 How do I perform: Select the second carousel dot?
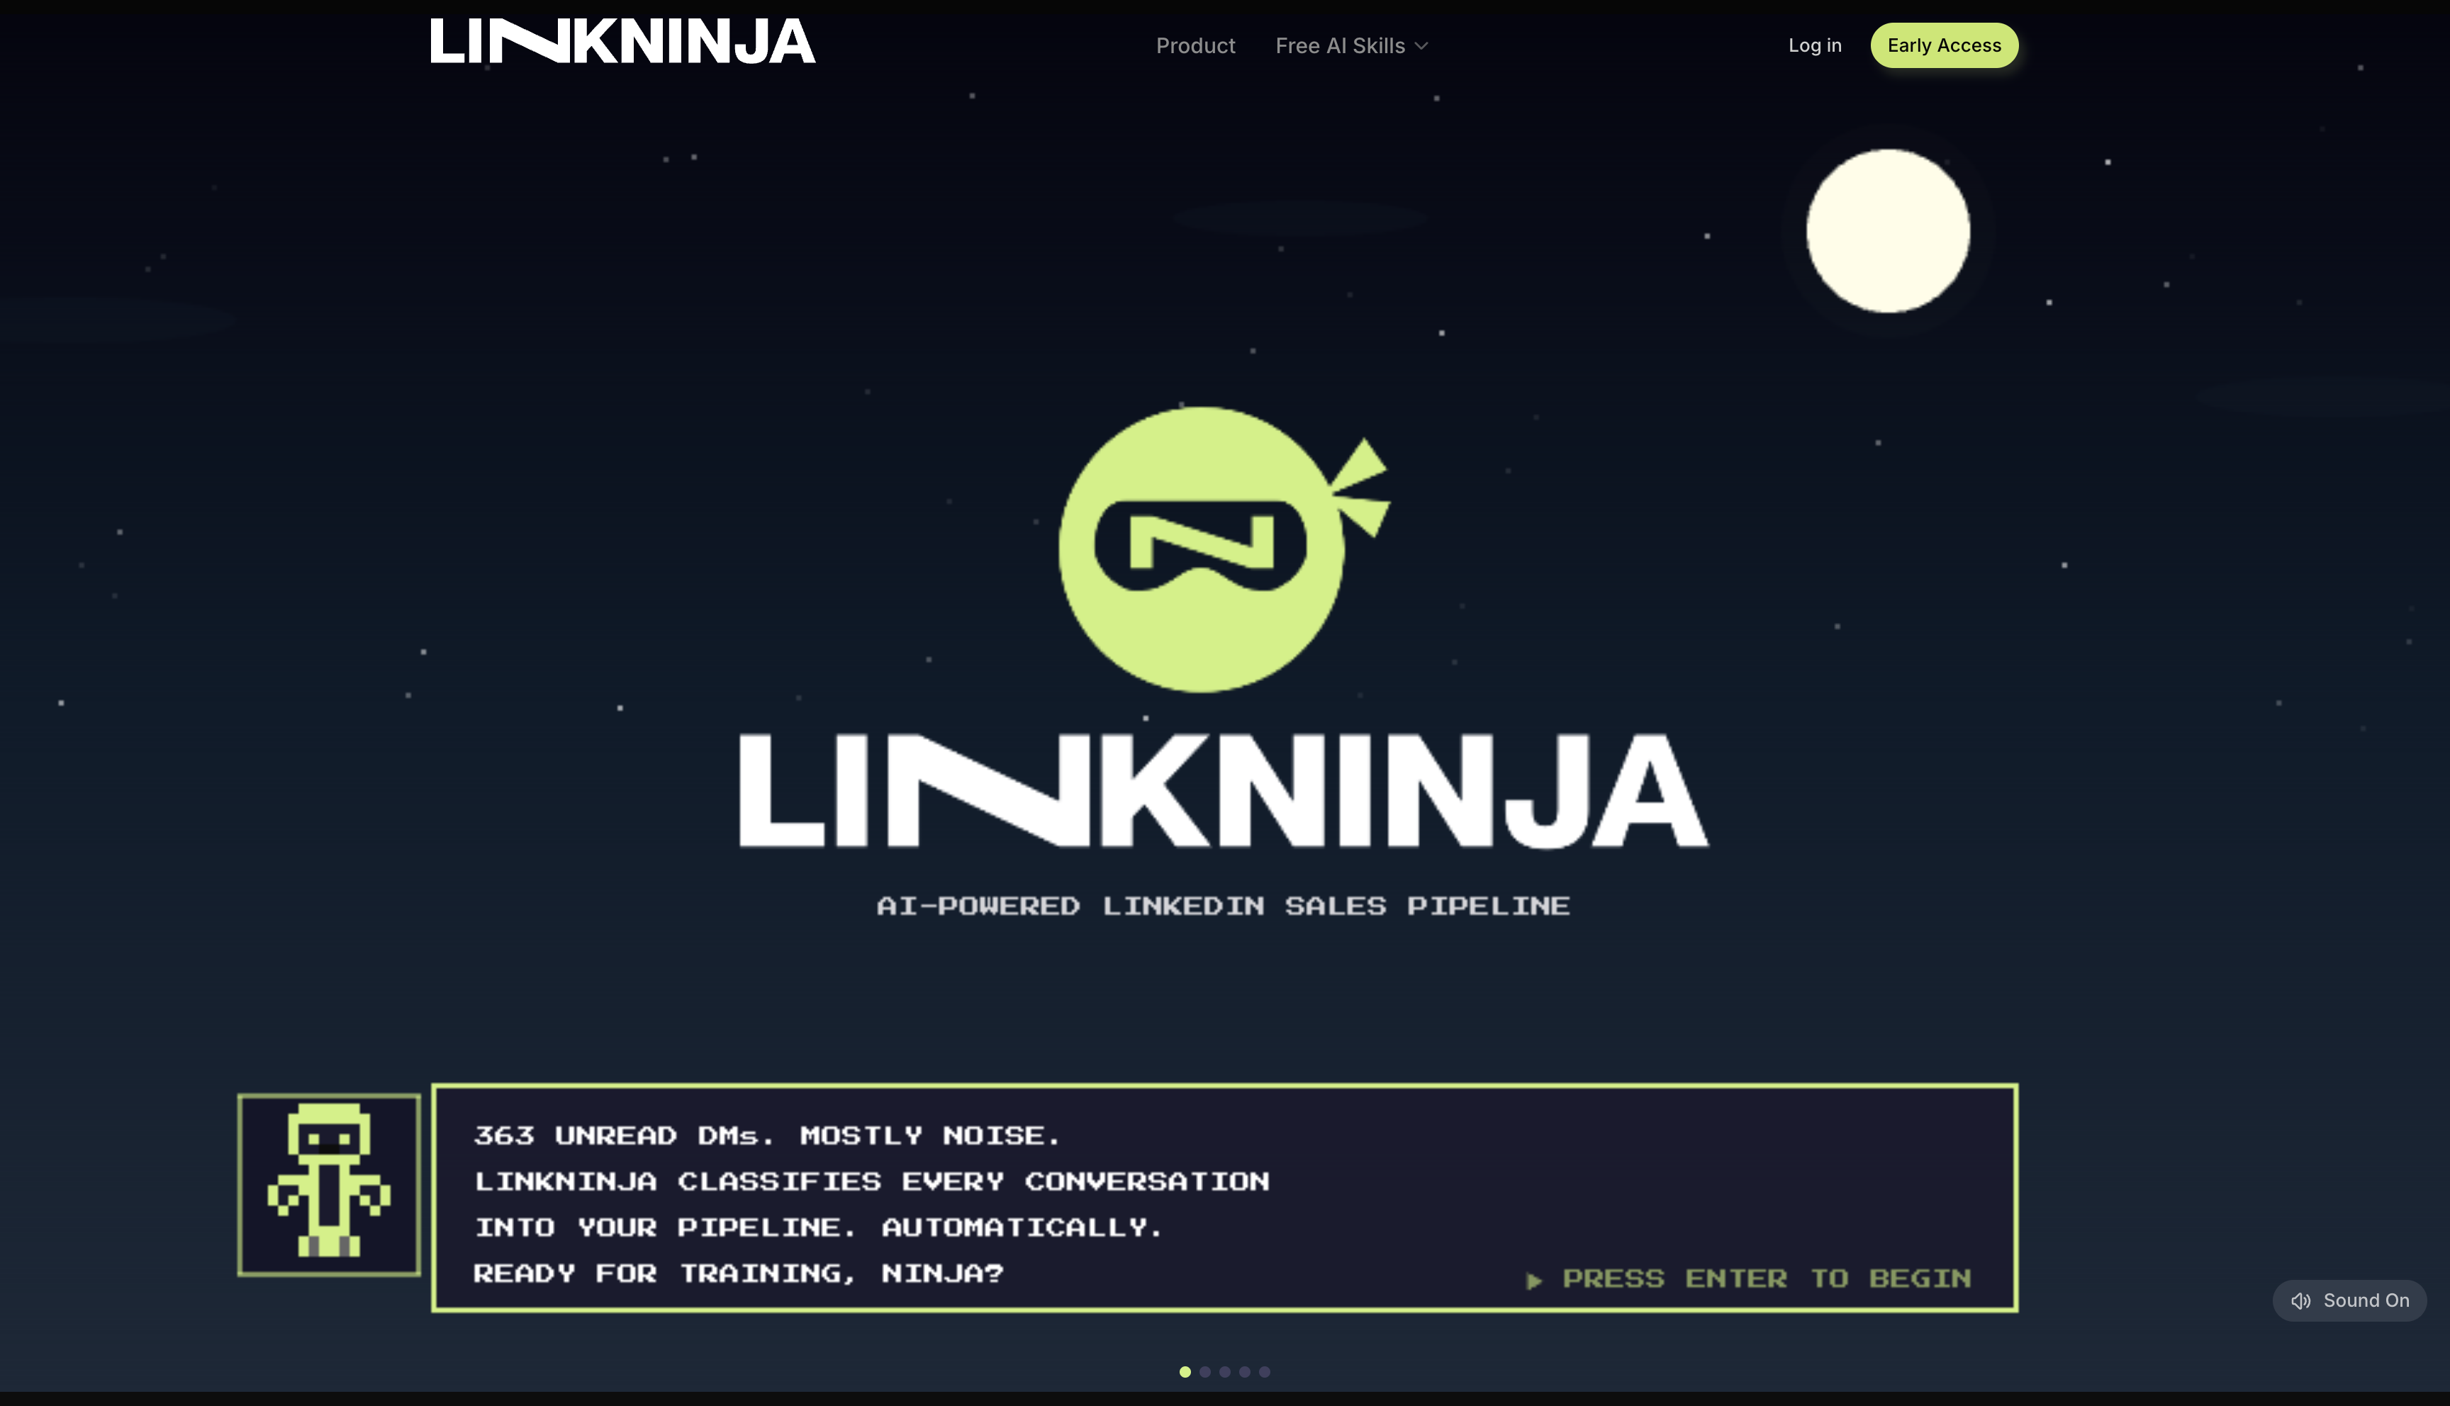[1205, 1371]
